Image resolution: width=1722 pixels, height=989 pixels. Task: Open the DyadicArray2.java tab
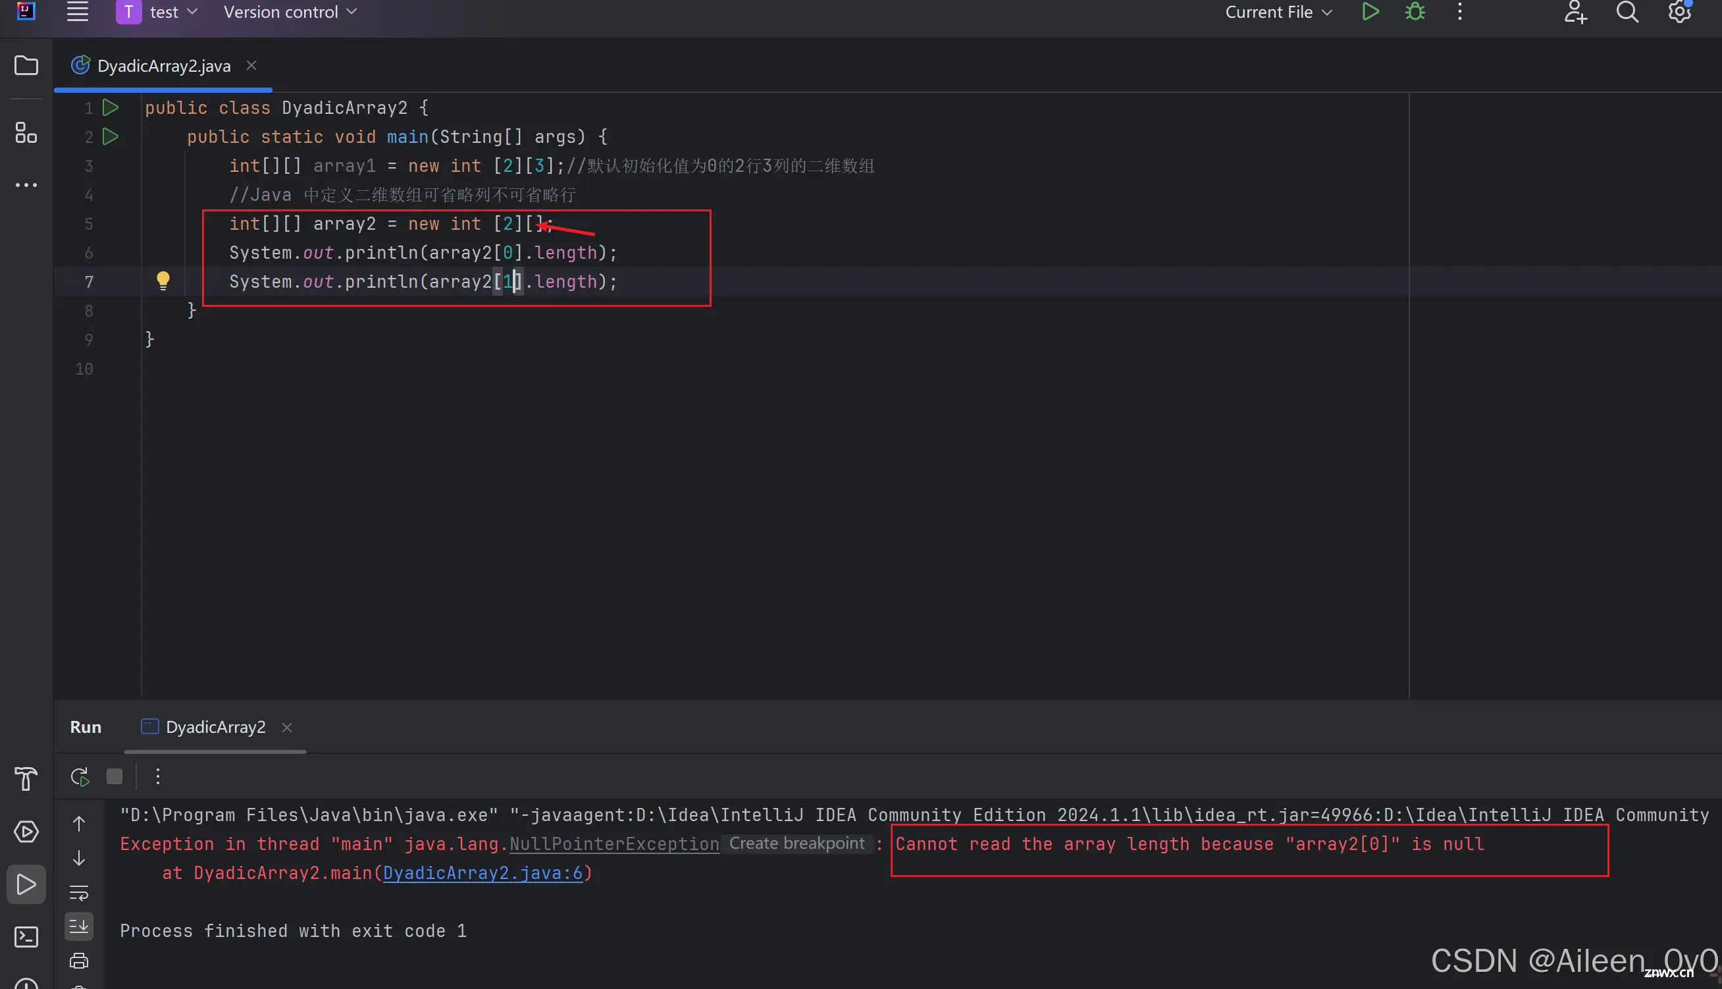163,65
